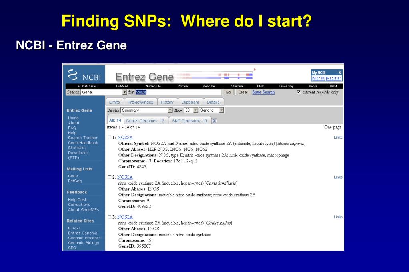Open the Send to dropdown
The width and height of the screenshot is (409, 272).
(211, 110)
